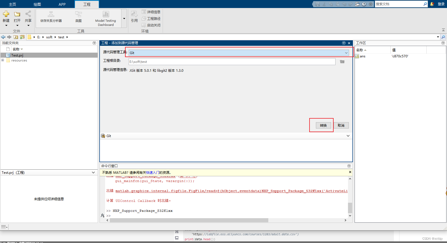This screenshot has height=243, width=447.
Task: Open a project with the 打开 icon
Action: coord(17,14)
